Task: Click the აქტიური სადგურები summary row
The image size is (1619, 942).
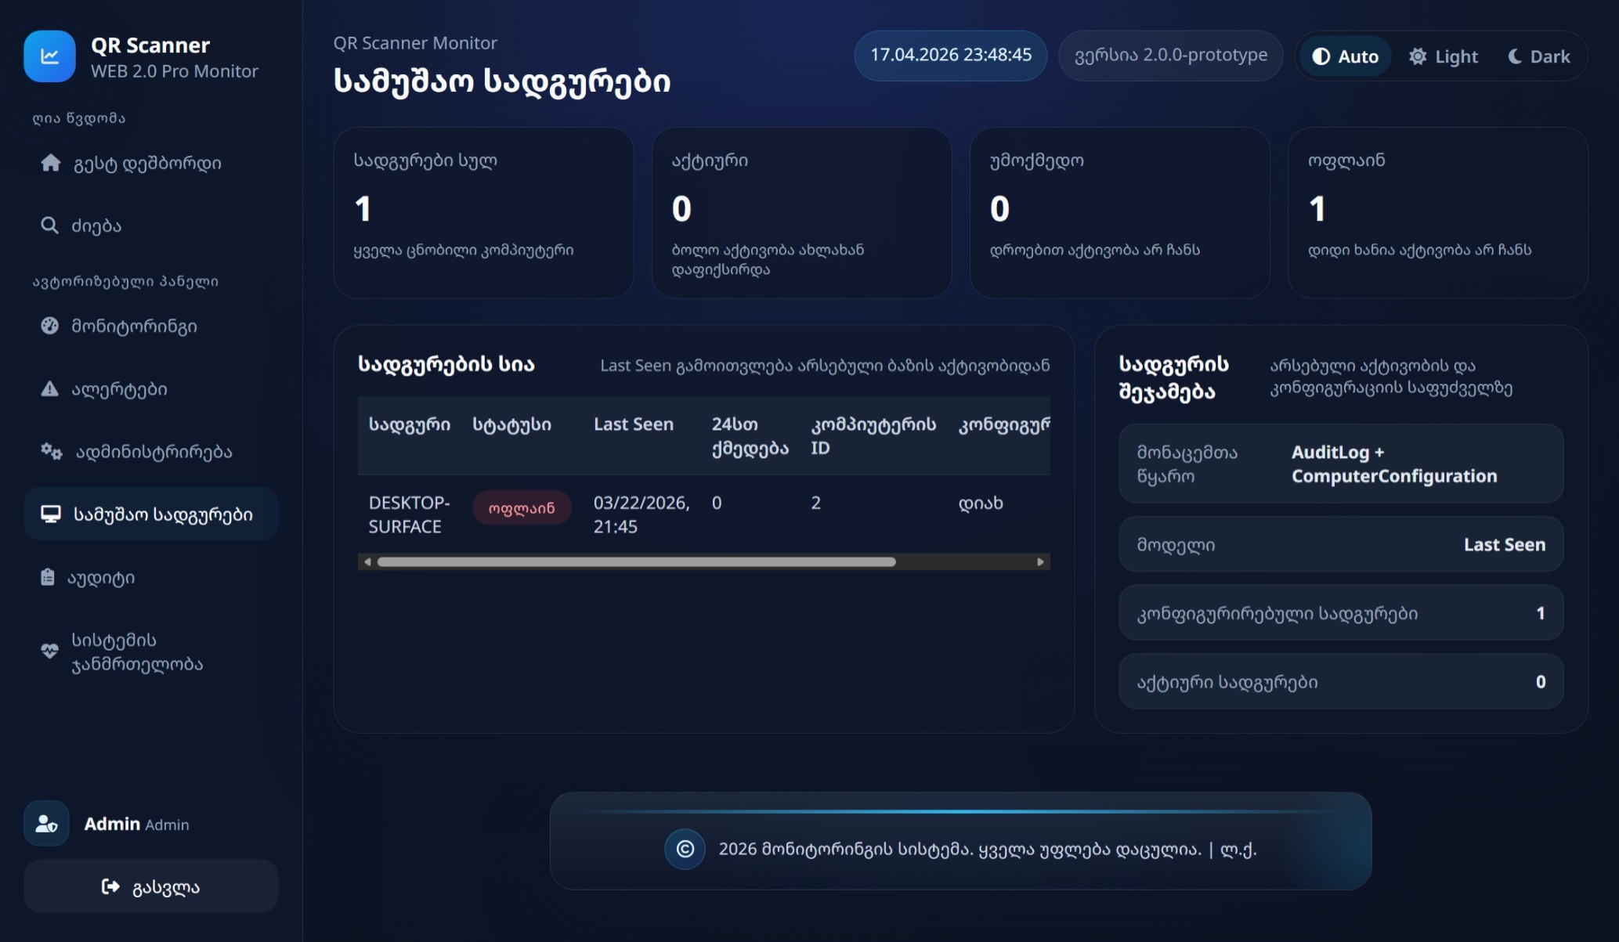Action: click(1341, 682)
